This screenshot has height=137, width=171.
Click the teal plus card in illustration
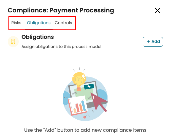click(89, 87)
